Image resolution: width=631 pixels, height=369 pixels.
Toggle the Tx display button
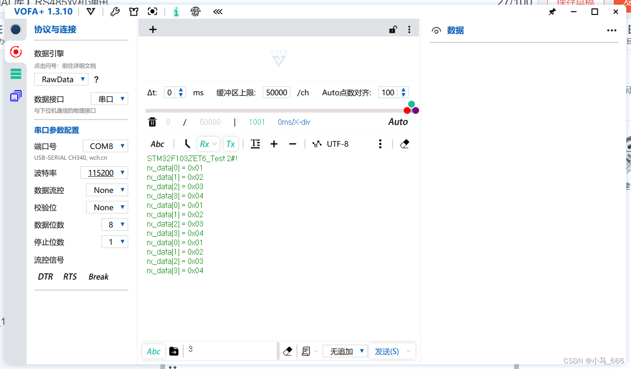231,144
